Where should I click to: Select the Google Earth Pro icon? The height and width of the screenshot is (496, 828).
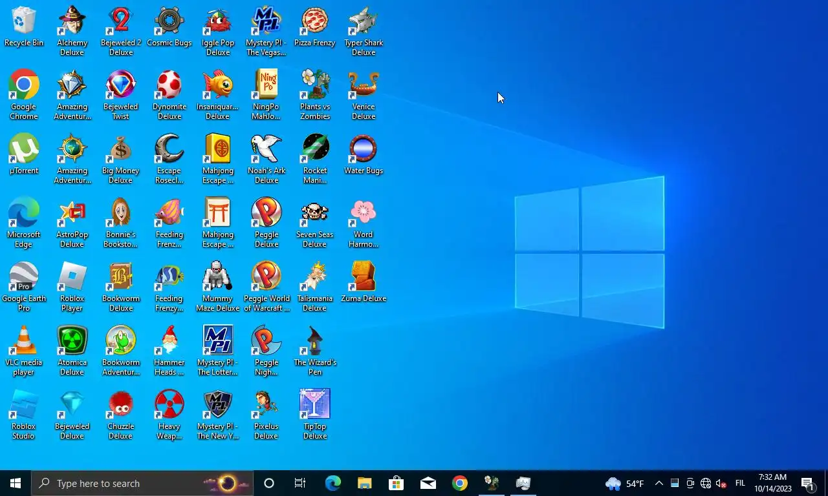tap(24, 287)
